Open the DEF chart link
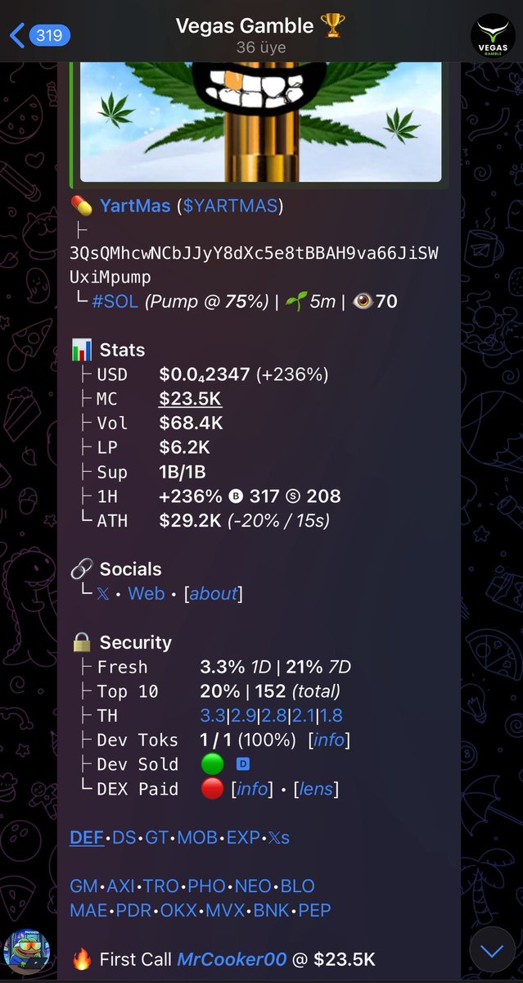The image size is (523, 983). pos(87,837)
